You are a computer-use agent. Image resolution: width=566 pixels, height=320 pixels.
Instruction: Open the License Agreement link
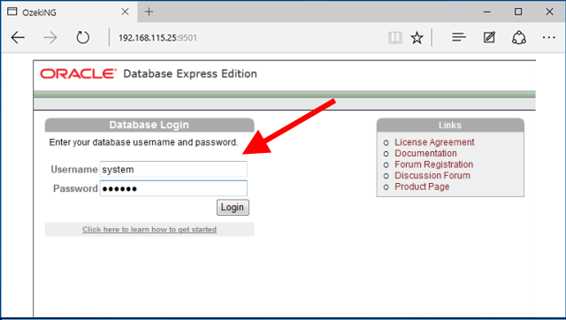[434, 142]
